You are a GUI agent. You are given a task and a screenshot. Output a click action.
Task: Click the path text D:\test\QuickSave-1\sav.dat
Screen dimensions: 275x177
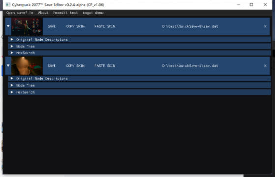point(190,66)
